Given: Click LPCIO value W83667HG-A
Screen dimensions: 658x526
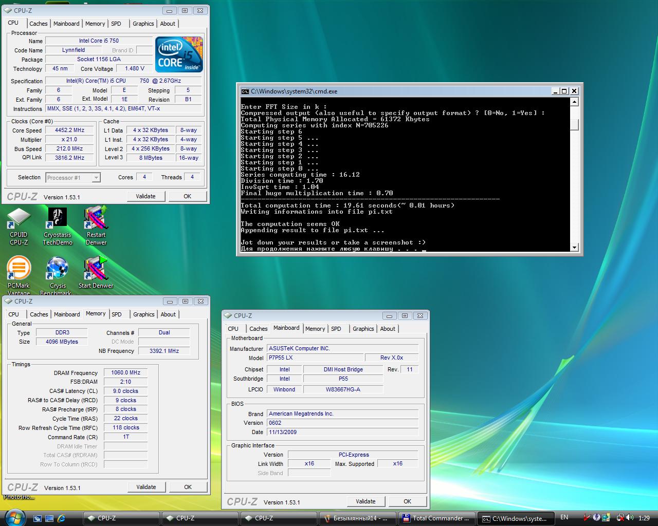Looking at the screenshot, I should pos(343,389).
